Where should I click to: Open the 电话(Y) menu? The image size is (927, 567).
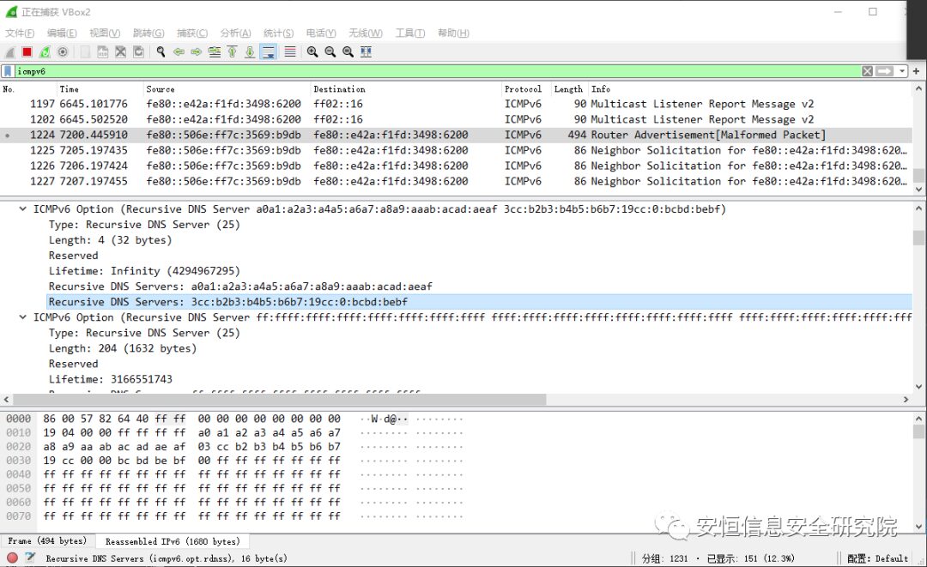(x=321, y=33)
